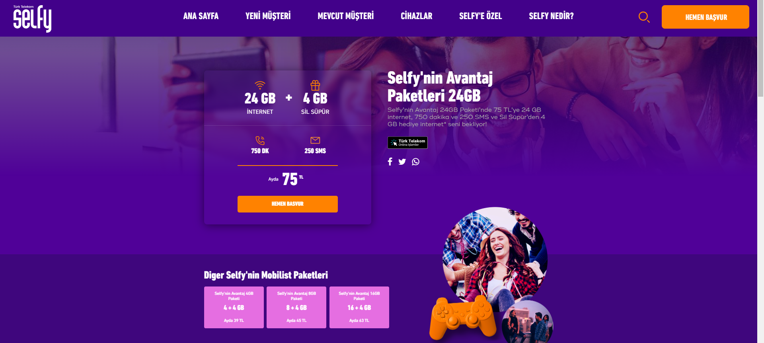This screenshot has height=343, width=764.
Task: Open Selfy'nin Avantaj 8GB Paketi card
Action: [296, 307]
